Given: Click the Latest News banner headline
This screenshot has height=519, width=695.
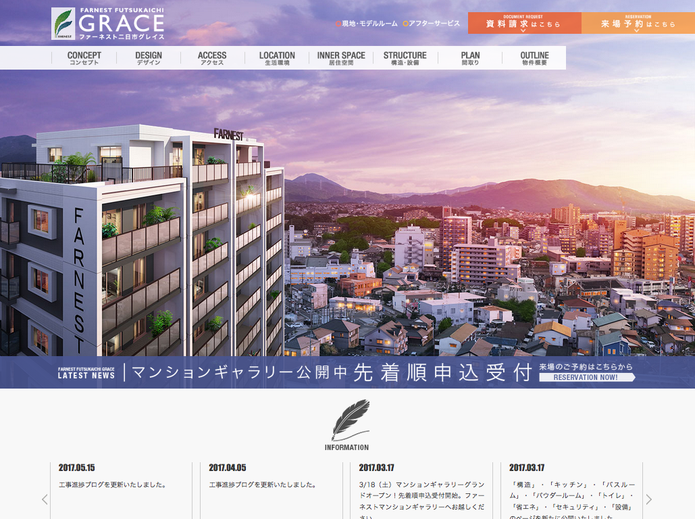Looking at the screenshot, I should pos(331,372).
